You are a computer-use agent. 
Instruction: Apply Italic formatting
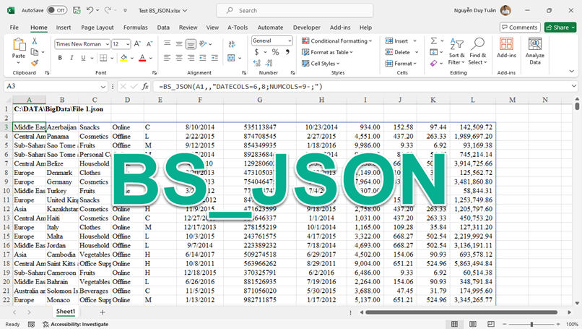pos(71,58)
